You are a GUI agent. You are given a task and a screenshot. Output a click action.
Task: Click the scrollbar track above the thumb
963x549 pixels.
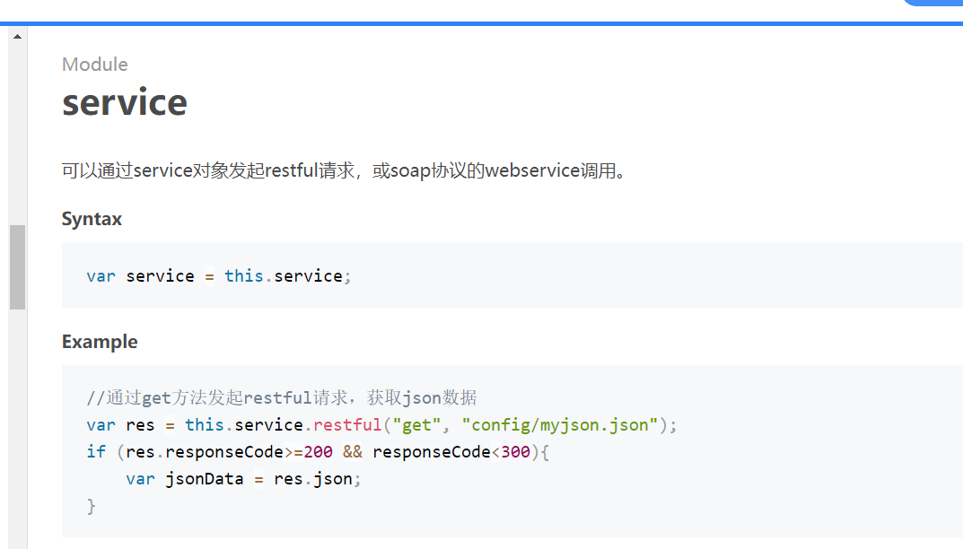(17, 135)
